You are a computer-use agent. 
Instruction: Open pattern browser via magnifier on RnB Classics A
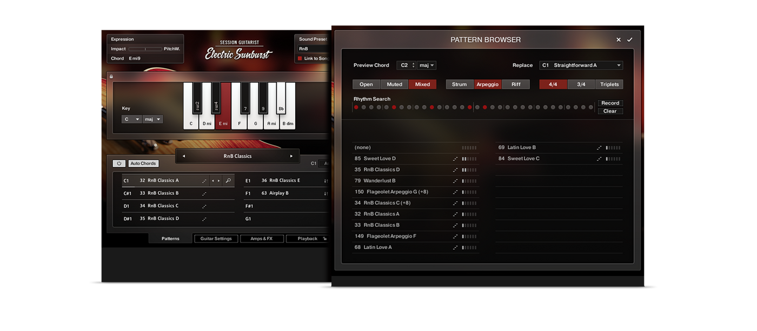[x=228, y=180]
